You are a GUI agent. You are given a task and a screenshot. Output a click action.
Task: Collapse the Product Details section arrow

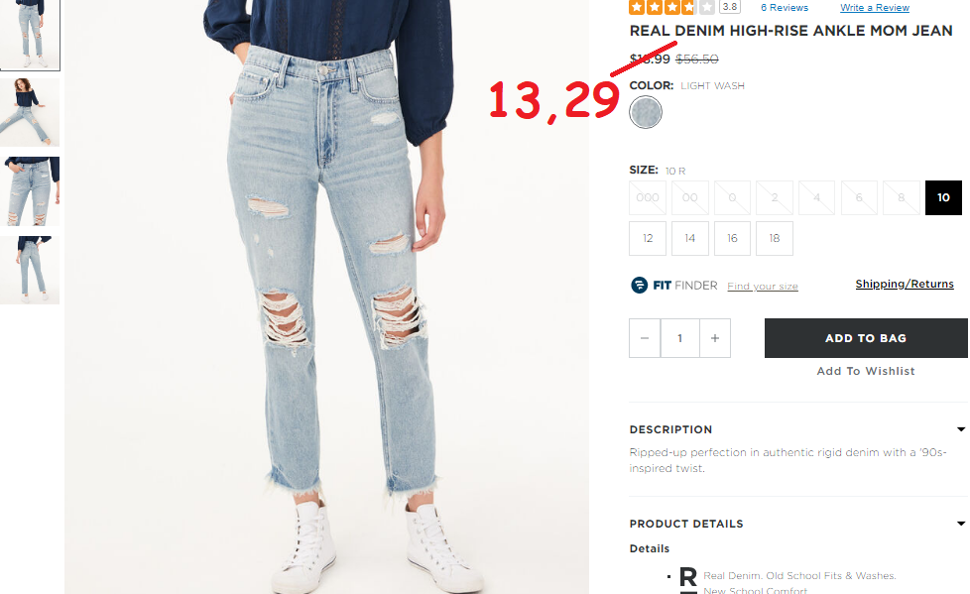961,524
